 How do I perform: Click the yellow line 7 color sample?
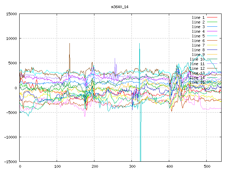(x=212, y=45)
